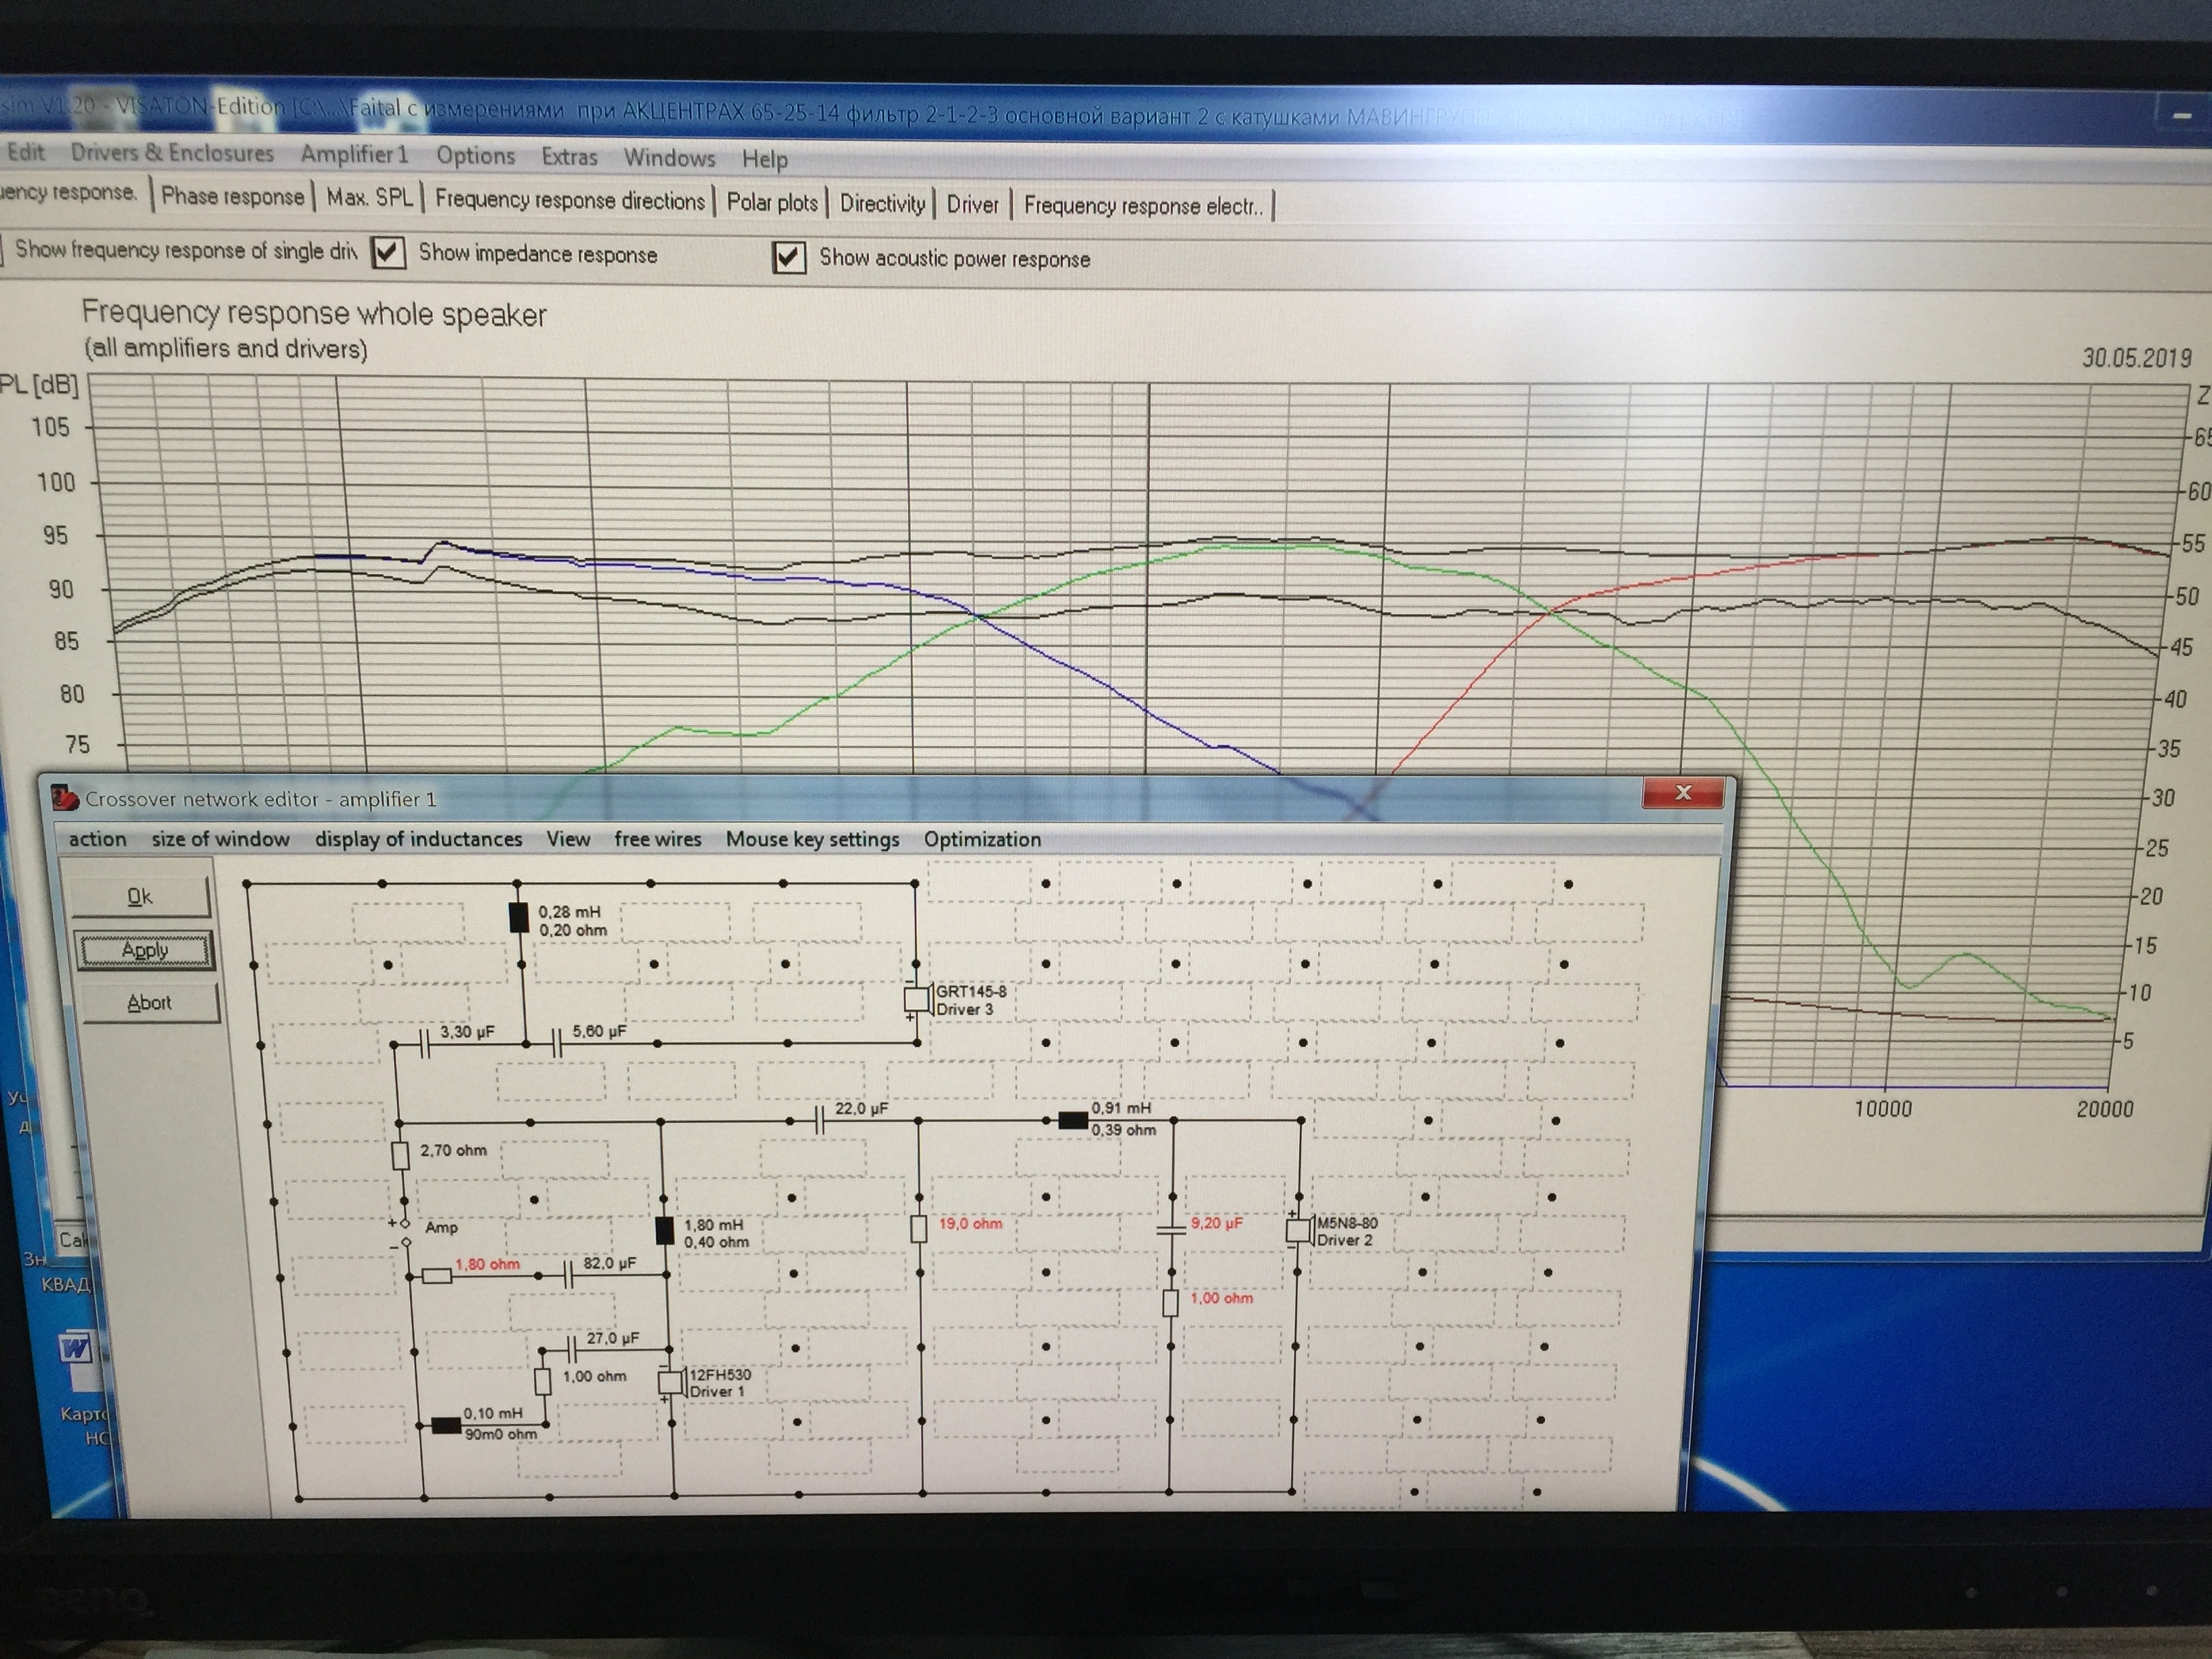This screenshot has width=2212, height=1659.
Task: Open the Polar plots tab
Action: pyautogui.click(x=771, y=203)
